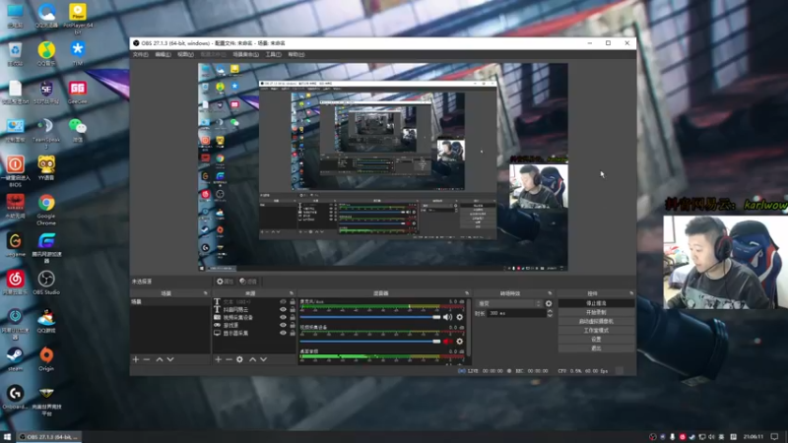Viewport: 788px width, 443px height.
Task: Open the Tools menu in OBS
Action: pos(274,54)
